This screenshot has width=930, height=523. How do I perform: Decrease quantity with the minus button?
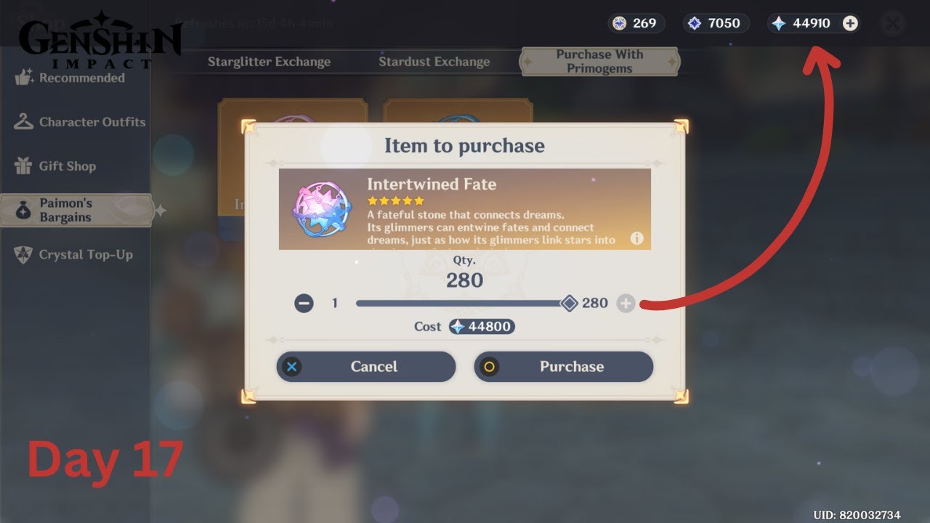point(304,304)
